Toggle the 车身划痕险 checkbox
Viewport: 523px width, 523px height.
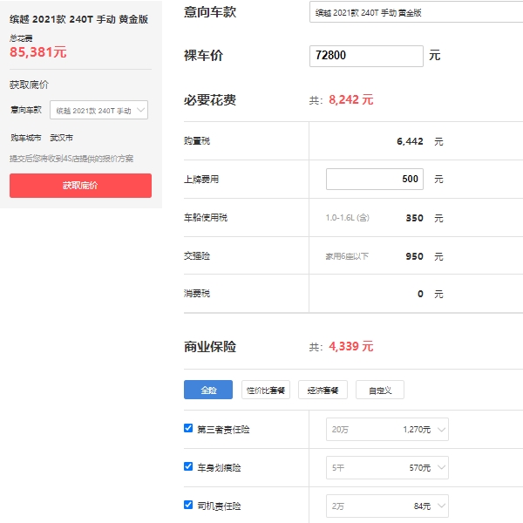(x=188, y=466)
